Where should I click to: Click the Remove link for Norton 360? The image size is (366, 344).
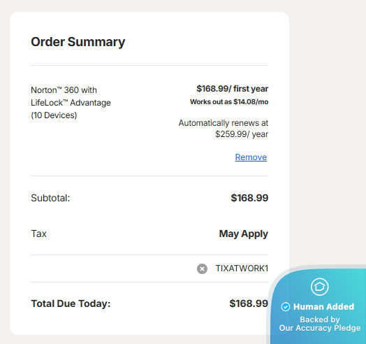(x=251, y=157)
